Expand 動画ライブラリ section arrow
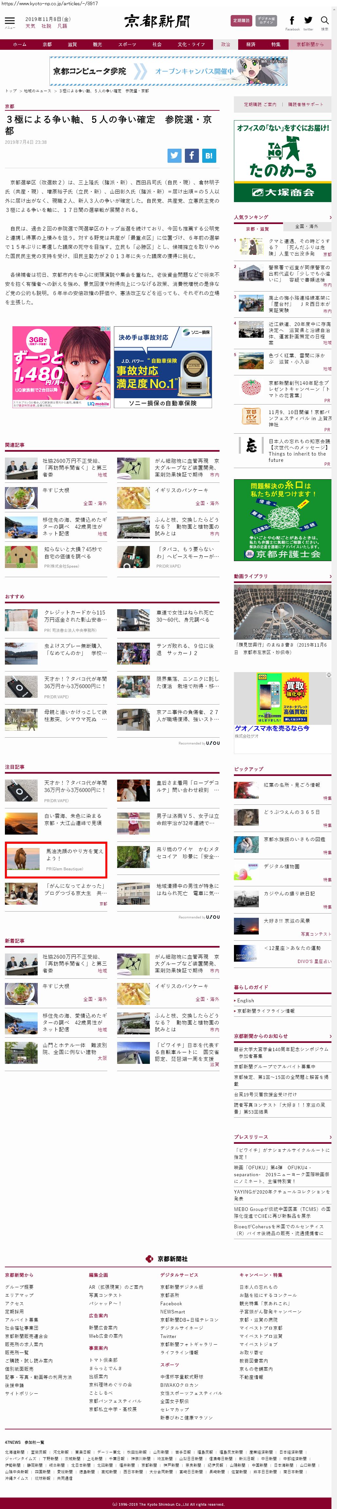The width and height of the screenshot is (337, 1509). click(330, 576)
